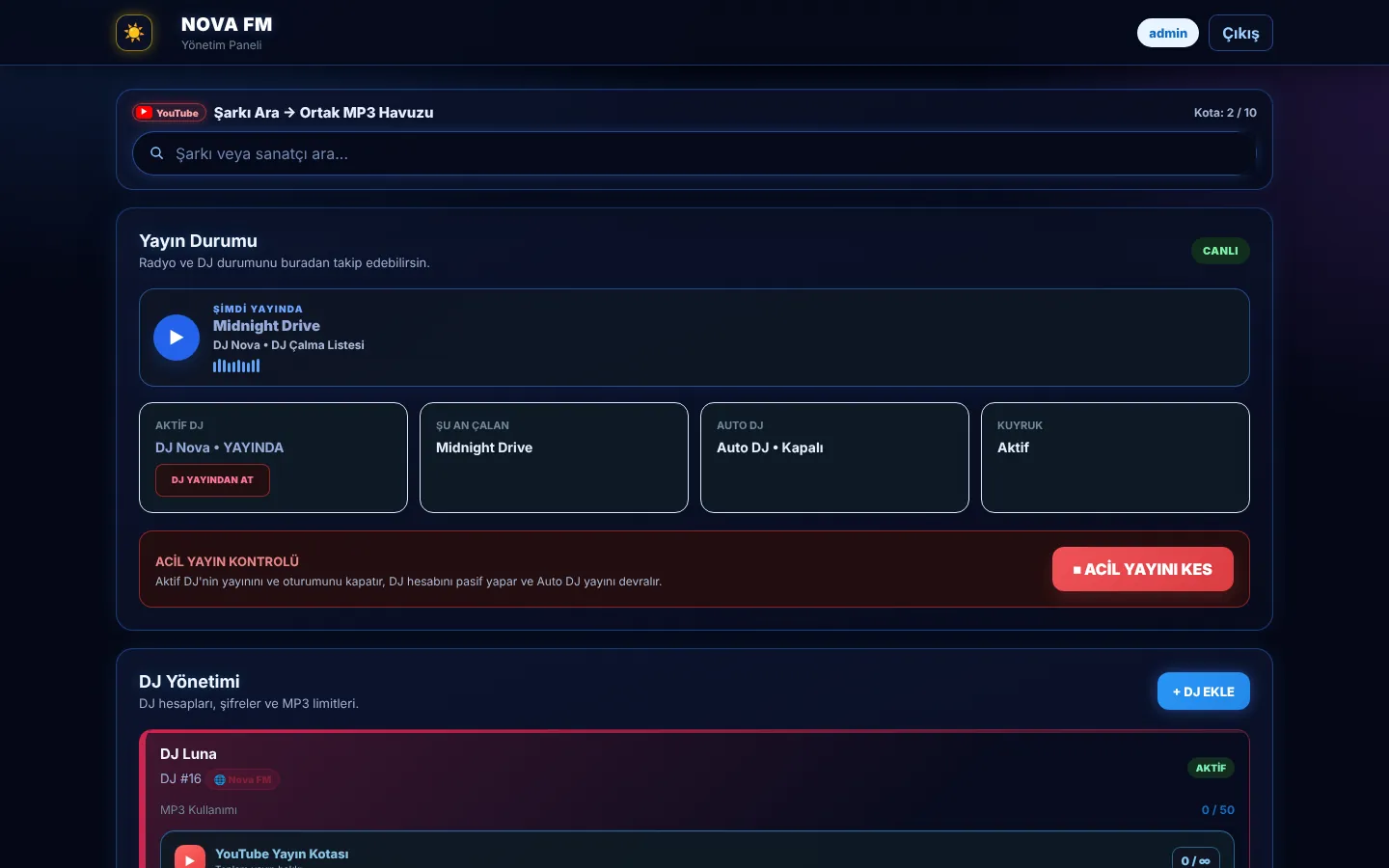Click the Aktif value in the KUYRUK card

tap(1013, 448)
